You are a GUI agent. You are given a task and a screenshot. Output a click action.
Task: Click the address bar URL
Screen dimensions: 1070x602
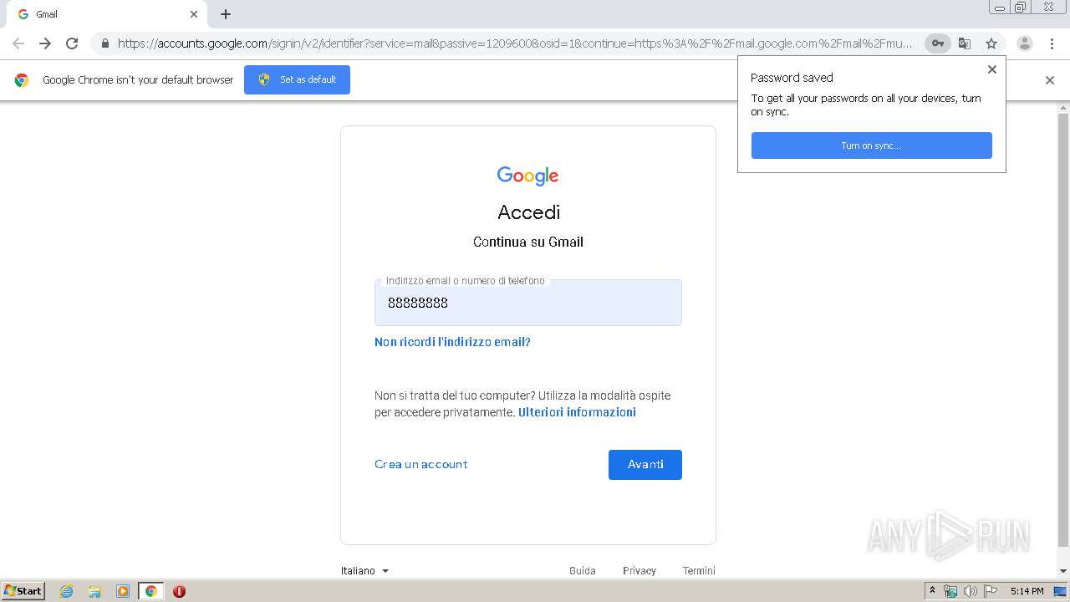[514, 43]
